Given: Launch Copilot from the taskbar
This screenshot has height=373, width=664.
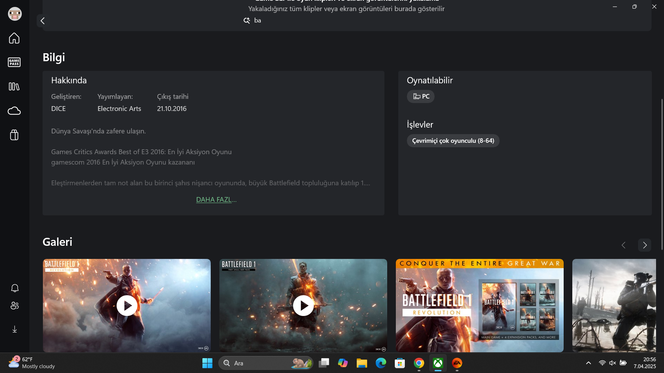Looking at the screenshot, I should tap(343, 363).
